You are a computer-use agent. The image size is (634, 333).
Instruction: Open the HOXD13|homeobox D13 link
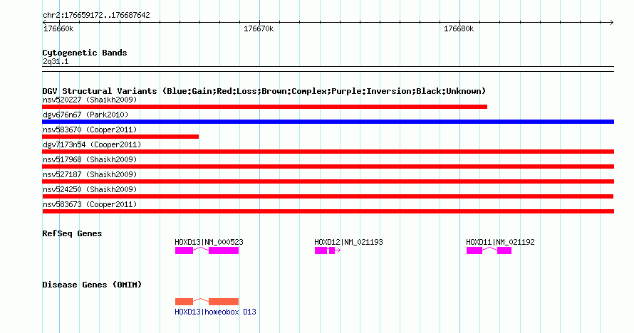(216, 312)
